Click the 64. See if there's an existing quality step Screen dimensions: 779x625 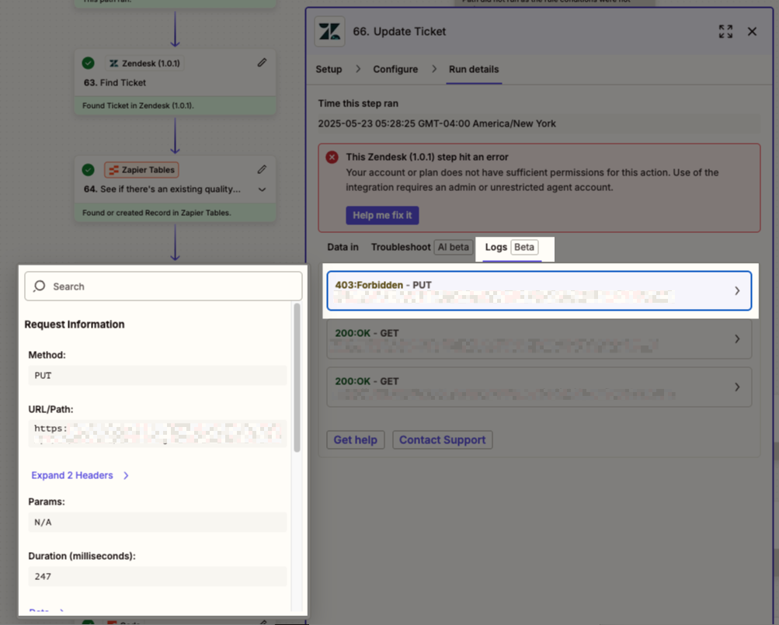(162, 189)
